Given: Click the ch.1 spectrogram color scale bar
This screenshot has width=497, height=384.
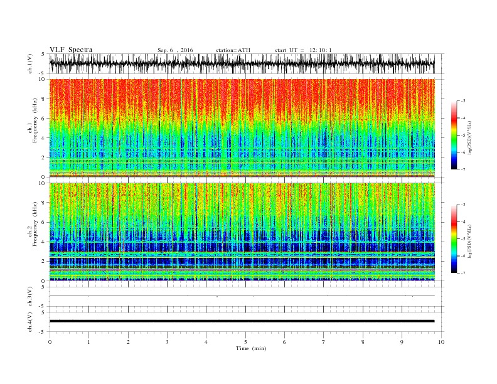Looking at the screenshot, I should [454, 136].
